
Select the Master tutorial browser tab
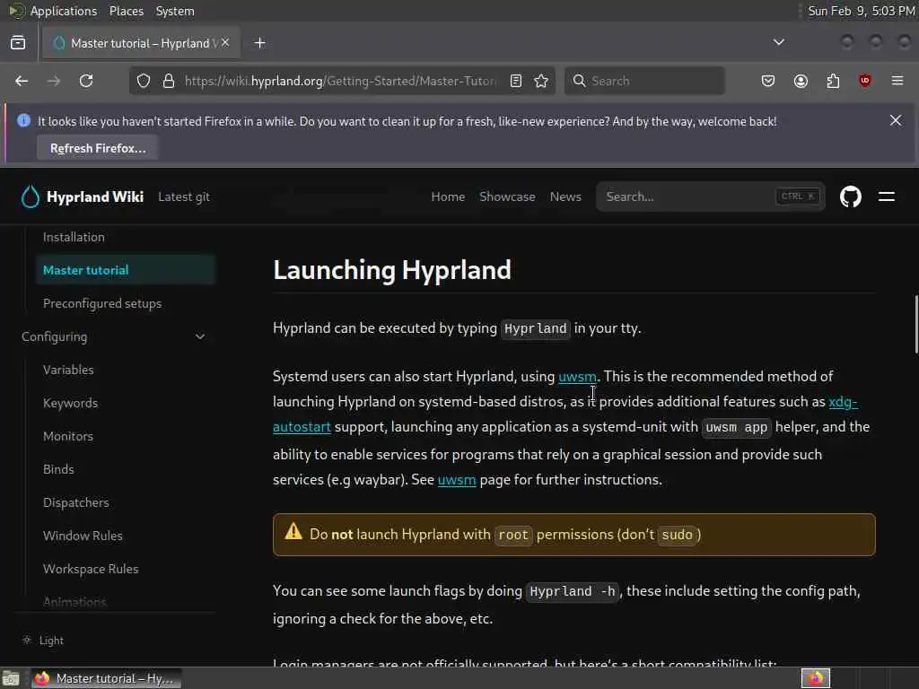[141, 43]
